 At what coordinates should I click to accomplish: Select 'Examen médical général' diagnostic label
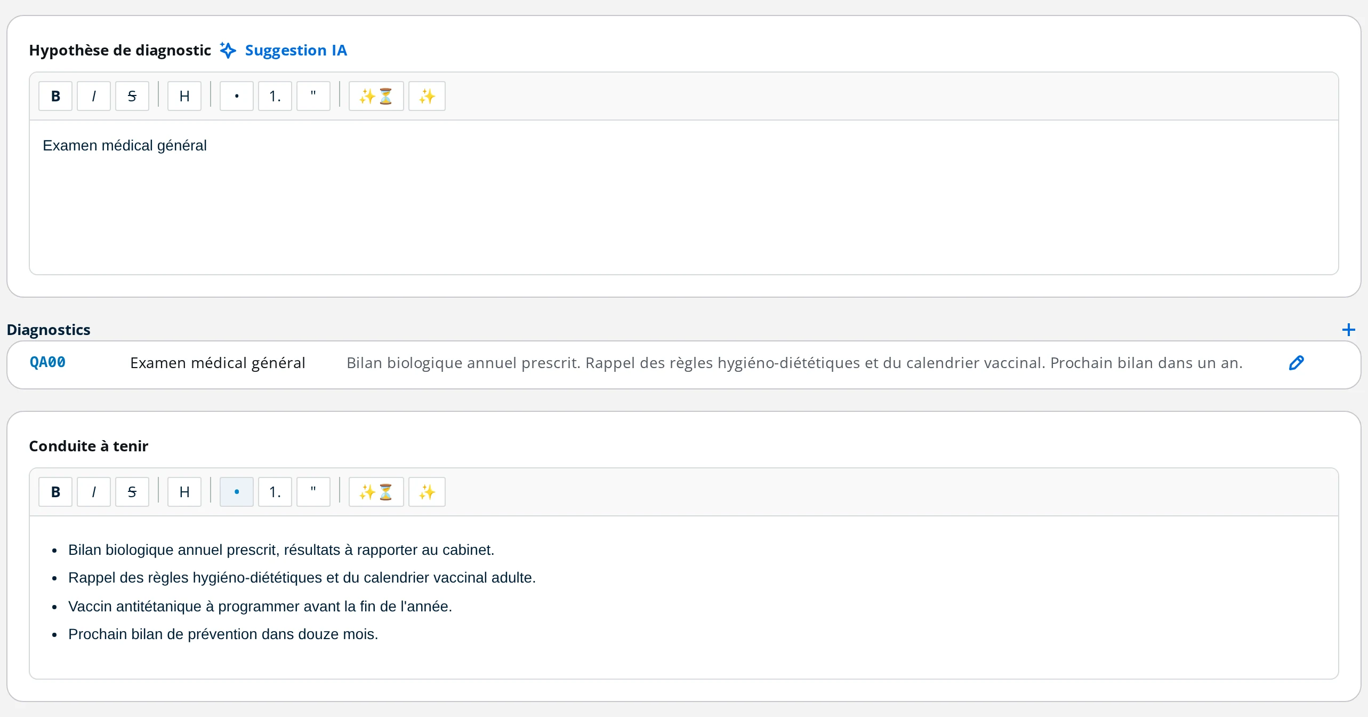(x=218, y=363)
